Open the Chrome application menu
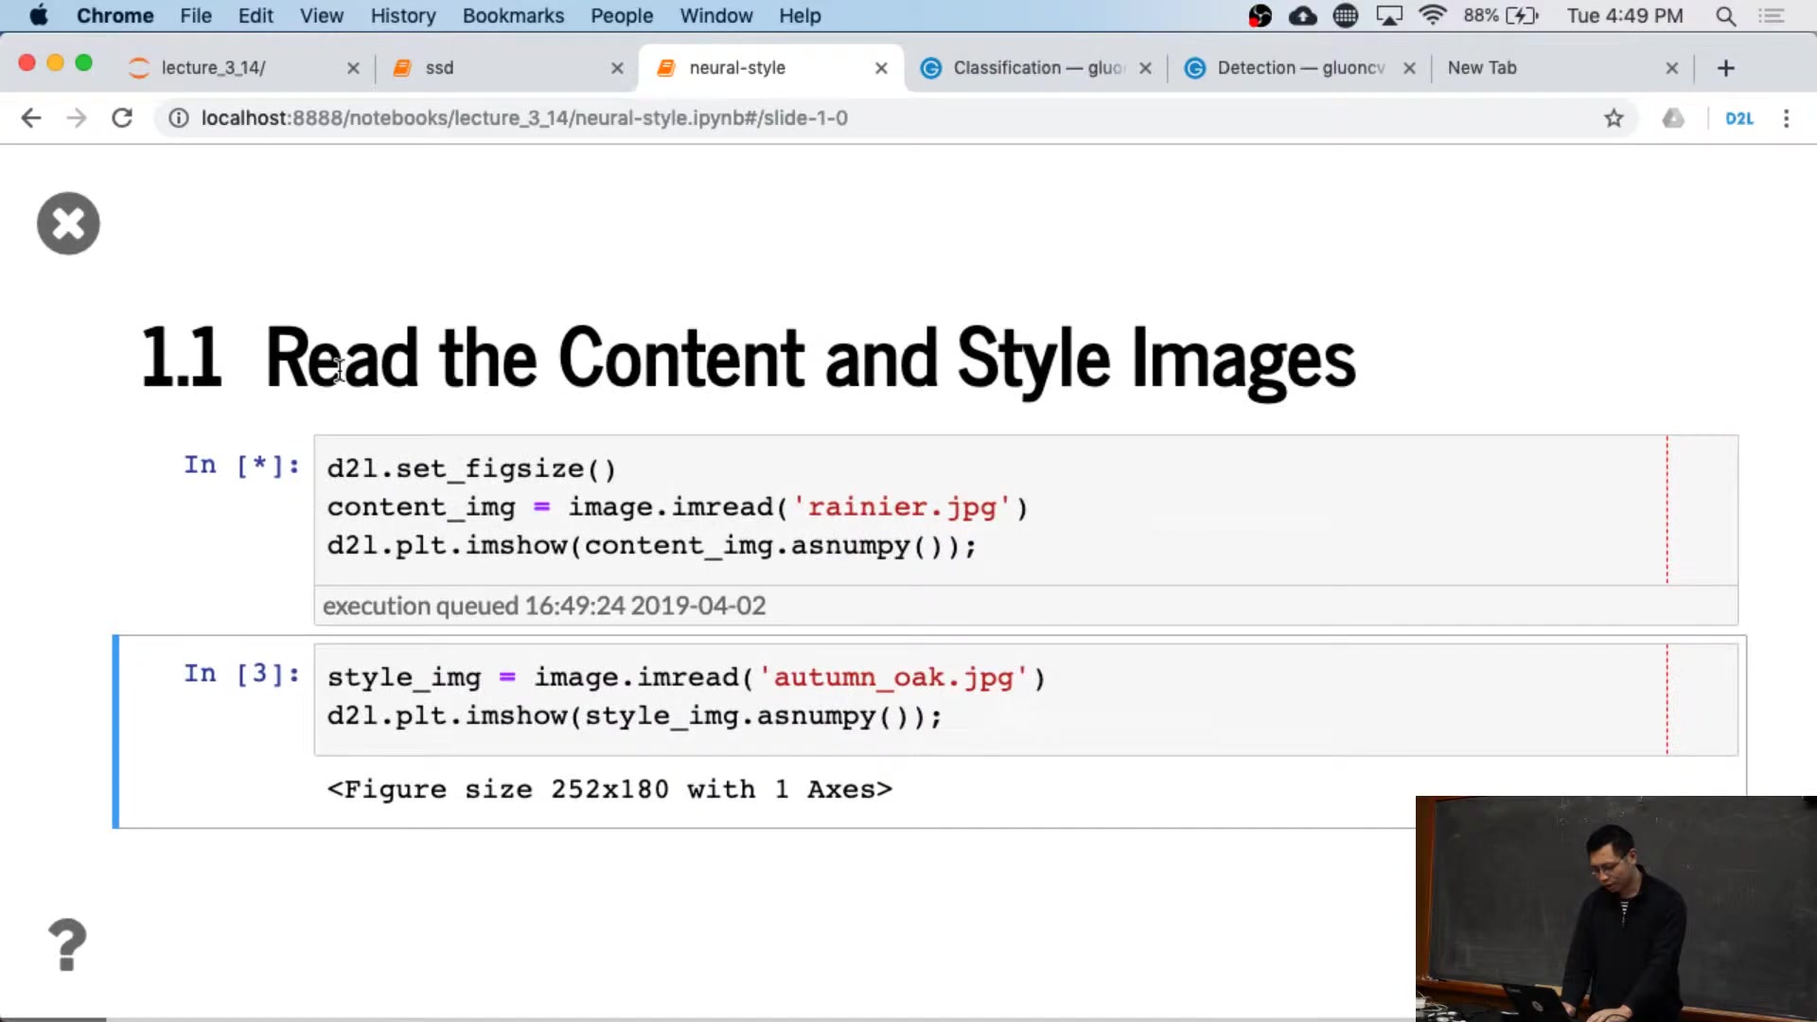The height and width of the screenshot is (1022, 1817). coord(115,16)
